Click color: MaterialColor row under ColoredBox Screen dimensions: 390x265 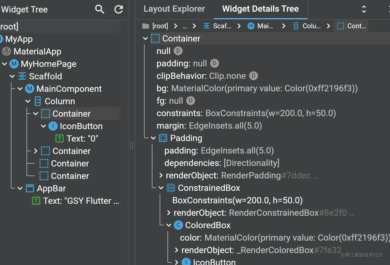(285, 238)
